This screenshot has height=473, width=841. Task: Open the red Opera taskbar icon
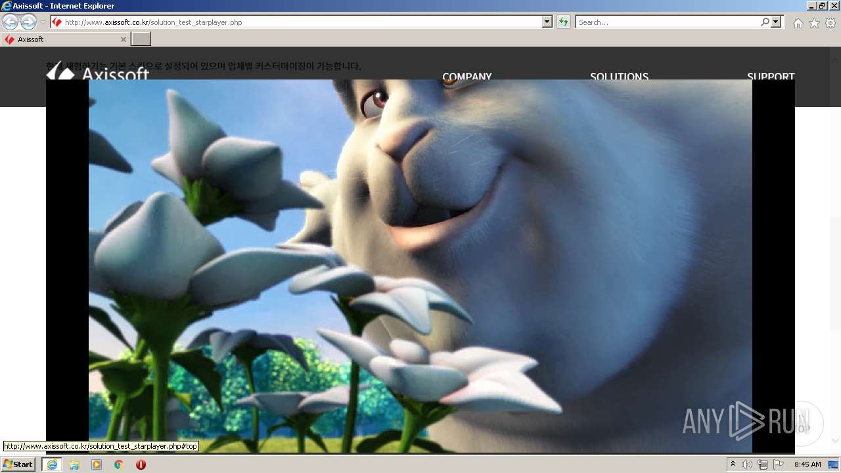tap(141, 464)
